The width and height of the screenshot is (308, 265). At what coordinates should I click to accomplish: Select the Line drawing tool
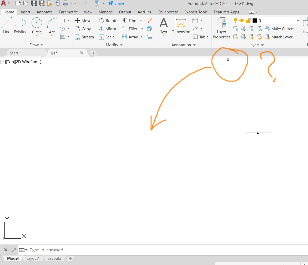pyautogui.click(x=7, y=25)
